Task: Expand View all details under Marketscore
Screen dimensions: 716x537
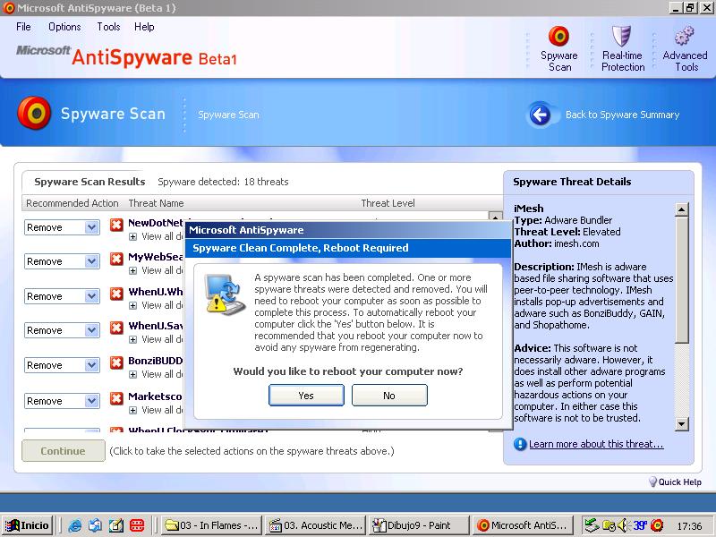Action: click(132, 411)
